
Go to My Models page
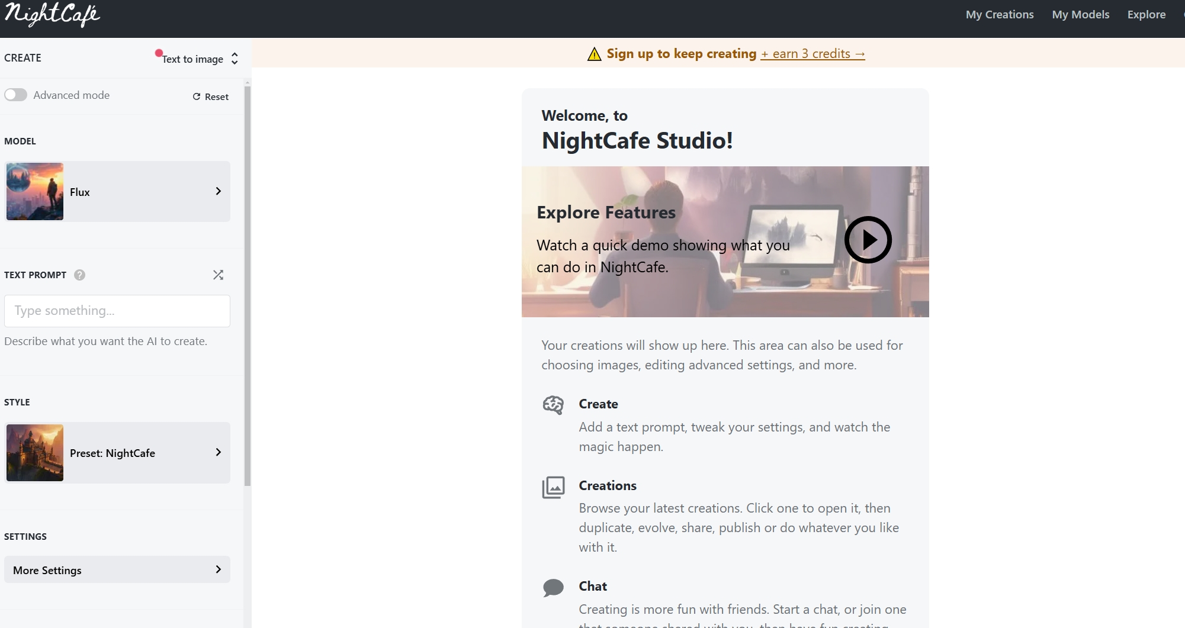tap(1080, 14)
